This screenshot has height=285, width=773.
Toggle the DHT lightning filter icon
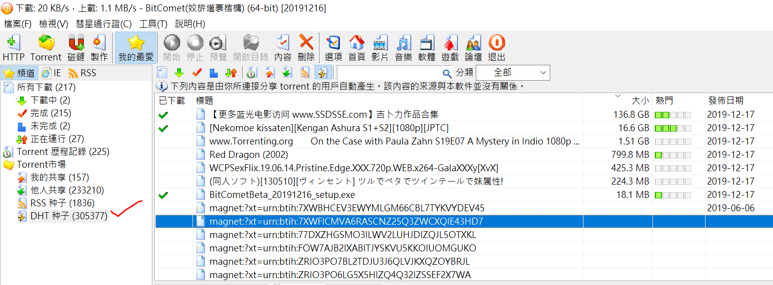pyautogui.click(x=322, y=73)
